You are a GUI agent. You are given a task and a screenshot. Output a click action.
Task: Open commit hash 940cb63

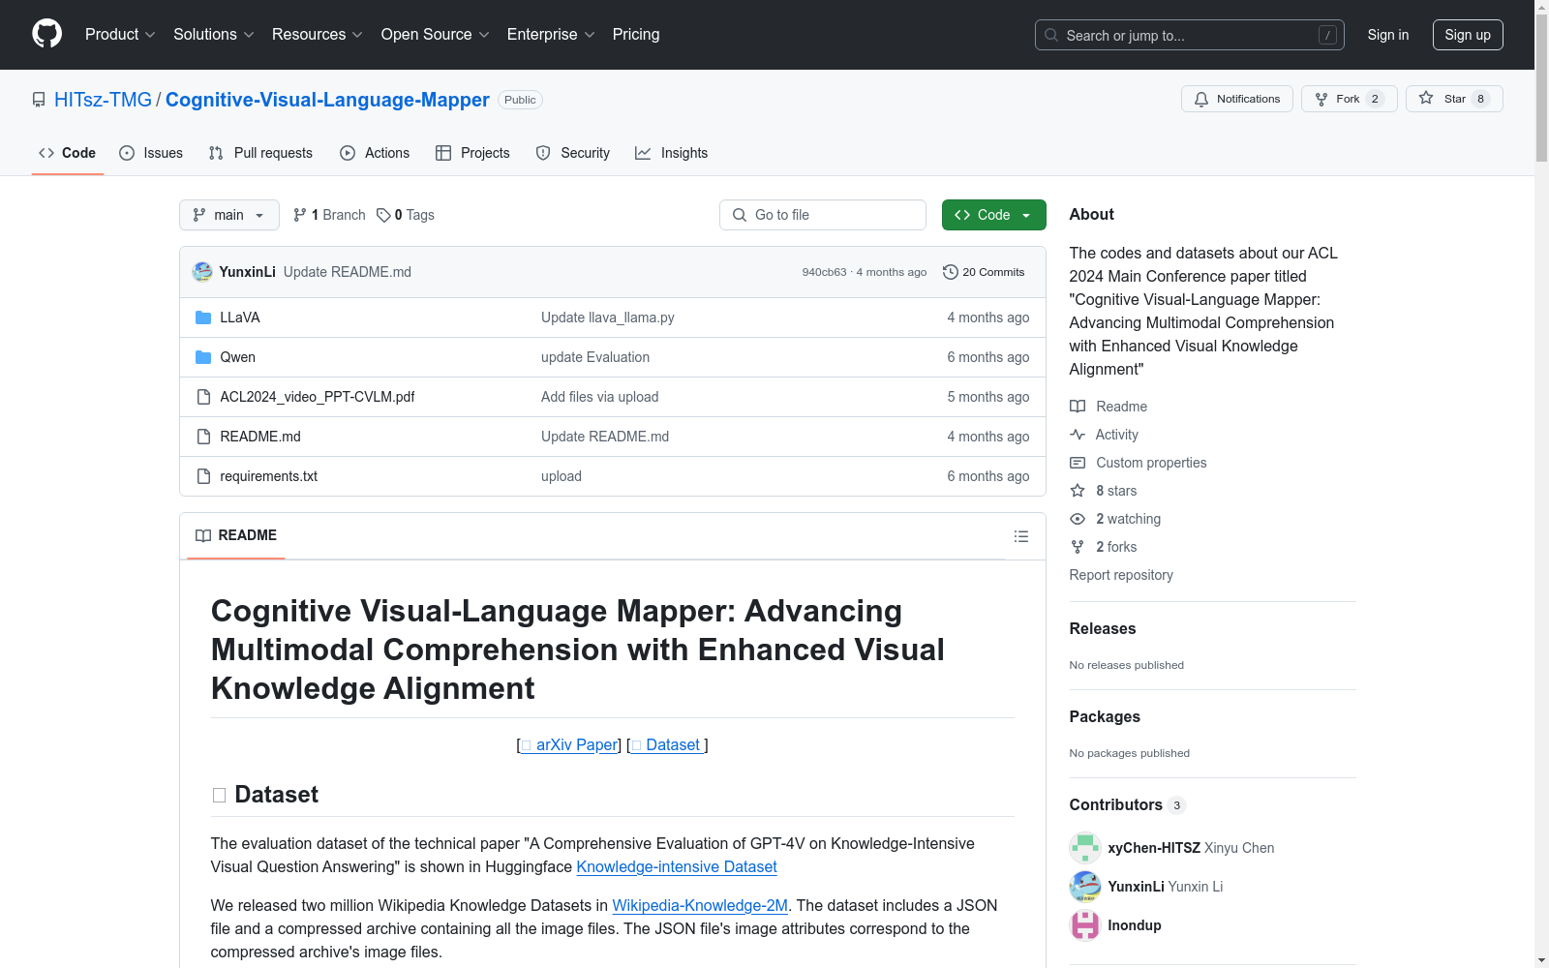pos(824,272)
